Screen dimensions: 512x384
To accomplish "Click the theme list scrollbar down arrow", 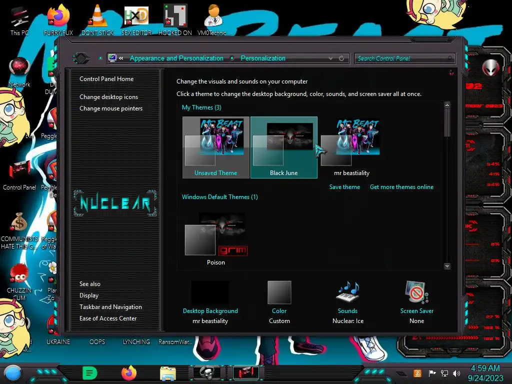I will coord(447,266).
